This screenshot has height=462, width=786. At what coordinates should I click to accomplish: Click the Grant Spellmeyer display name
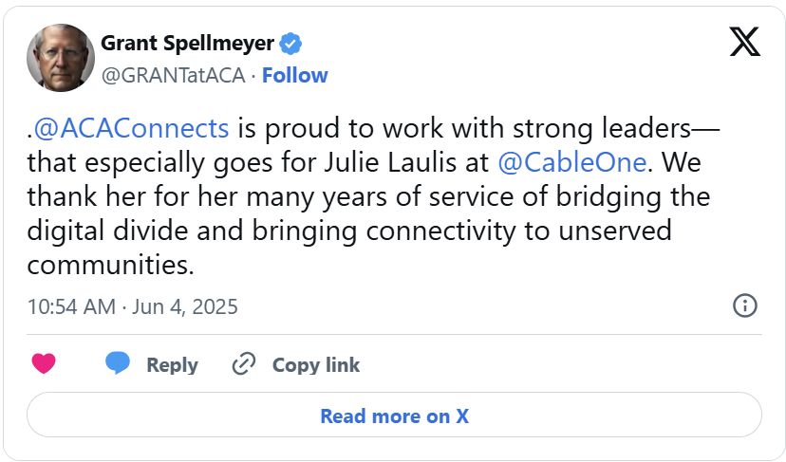tap(187, 44)
